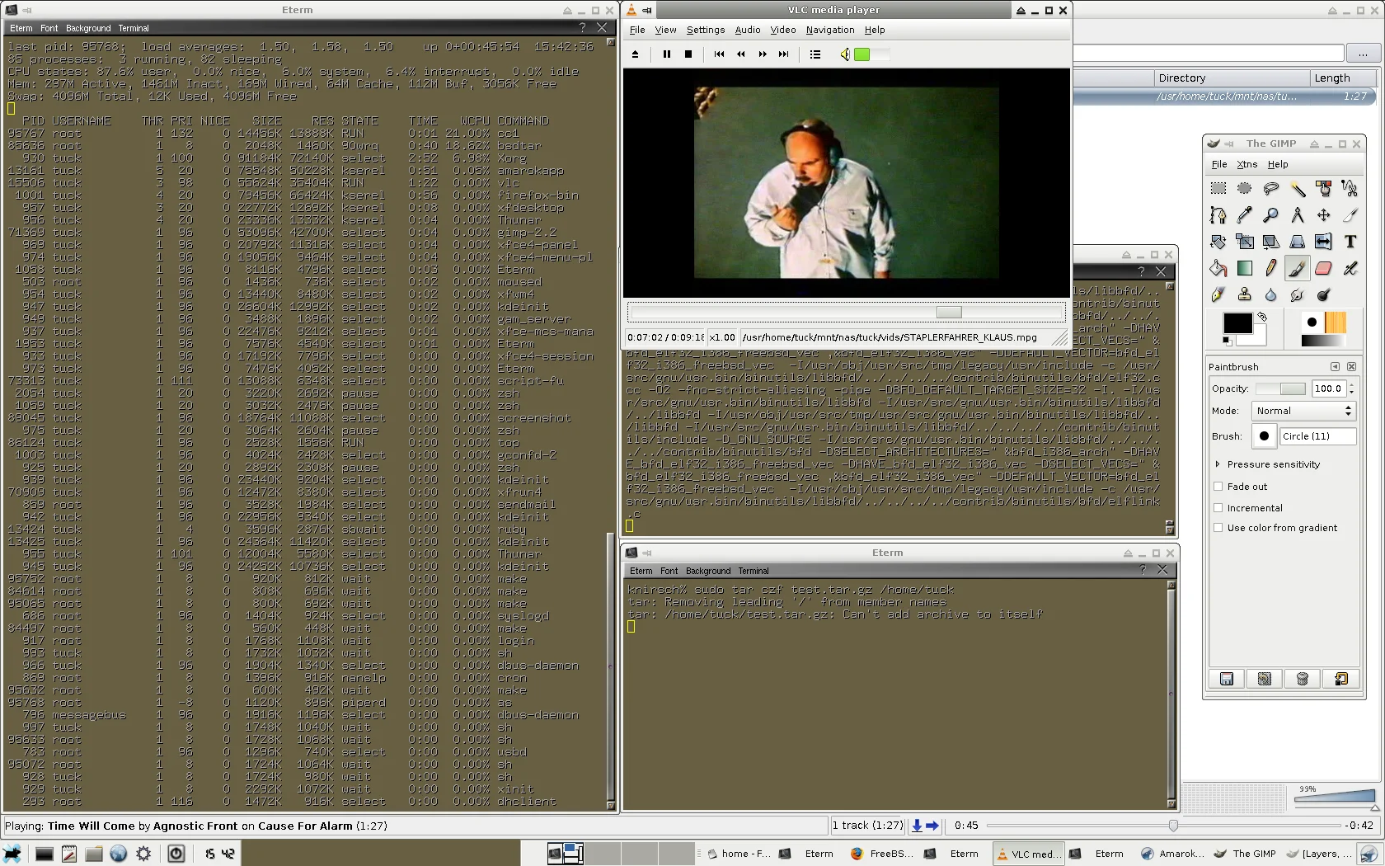Select the Color Picker eyedropper tool
The width and height of the screenshot is (1385, 866).
coord(1245,215)
